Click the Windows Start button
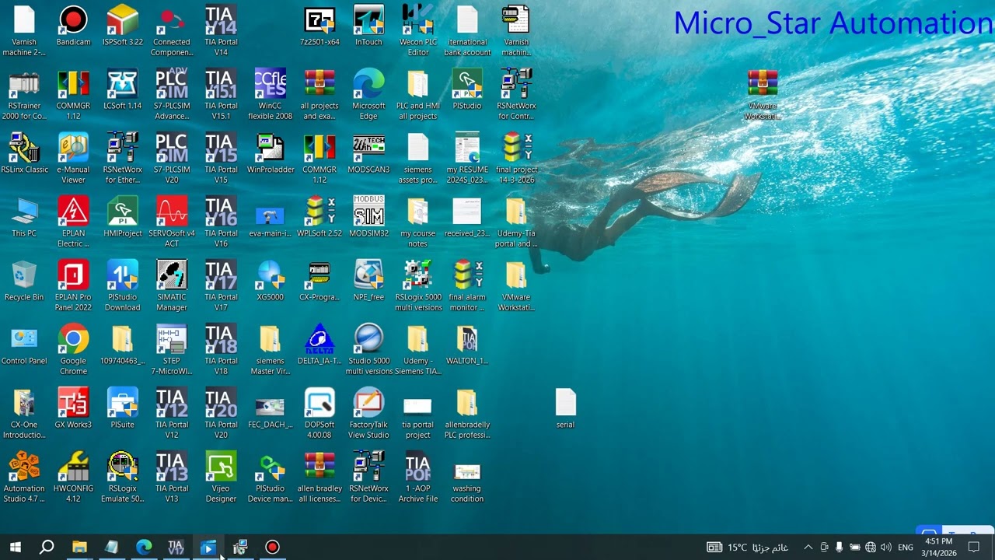995x560 pixels. (15, 548)
